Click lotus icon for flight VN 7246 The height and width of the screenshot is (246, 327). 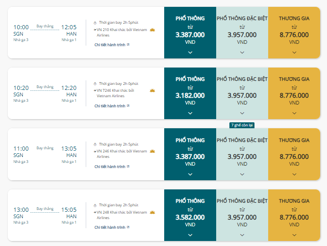[152, 90]
